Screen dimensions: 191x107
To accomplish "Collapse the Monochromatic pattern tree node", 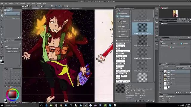I will [x=118, y=16].
